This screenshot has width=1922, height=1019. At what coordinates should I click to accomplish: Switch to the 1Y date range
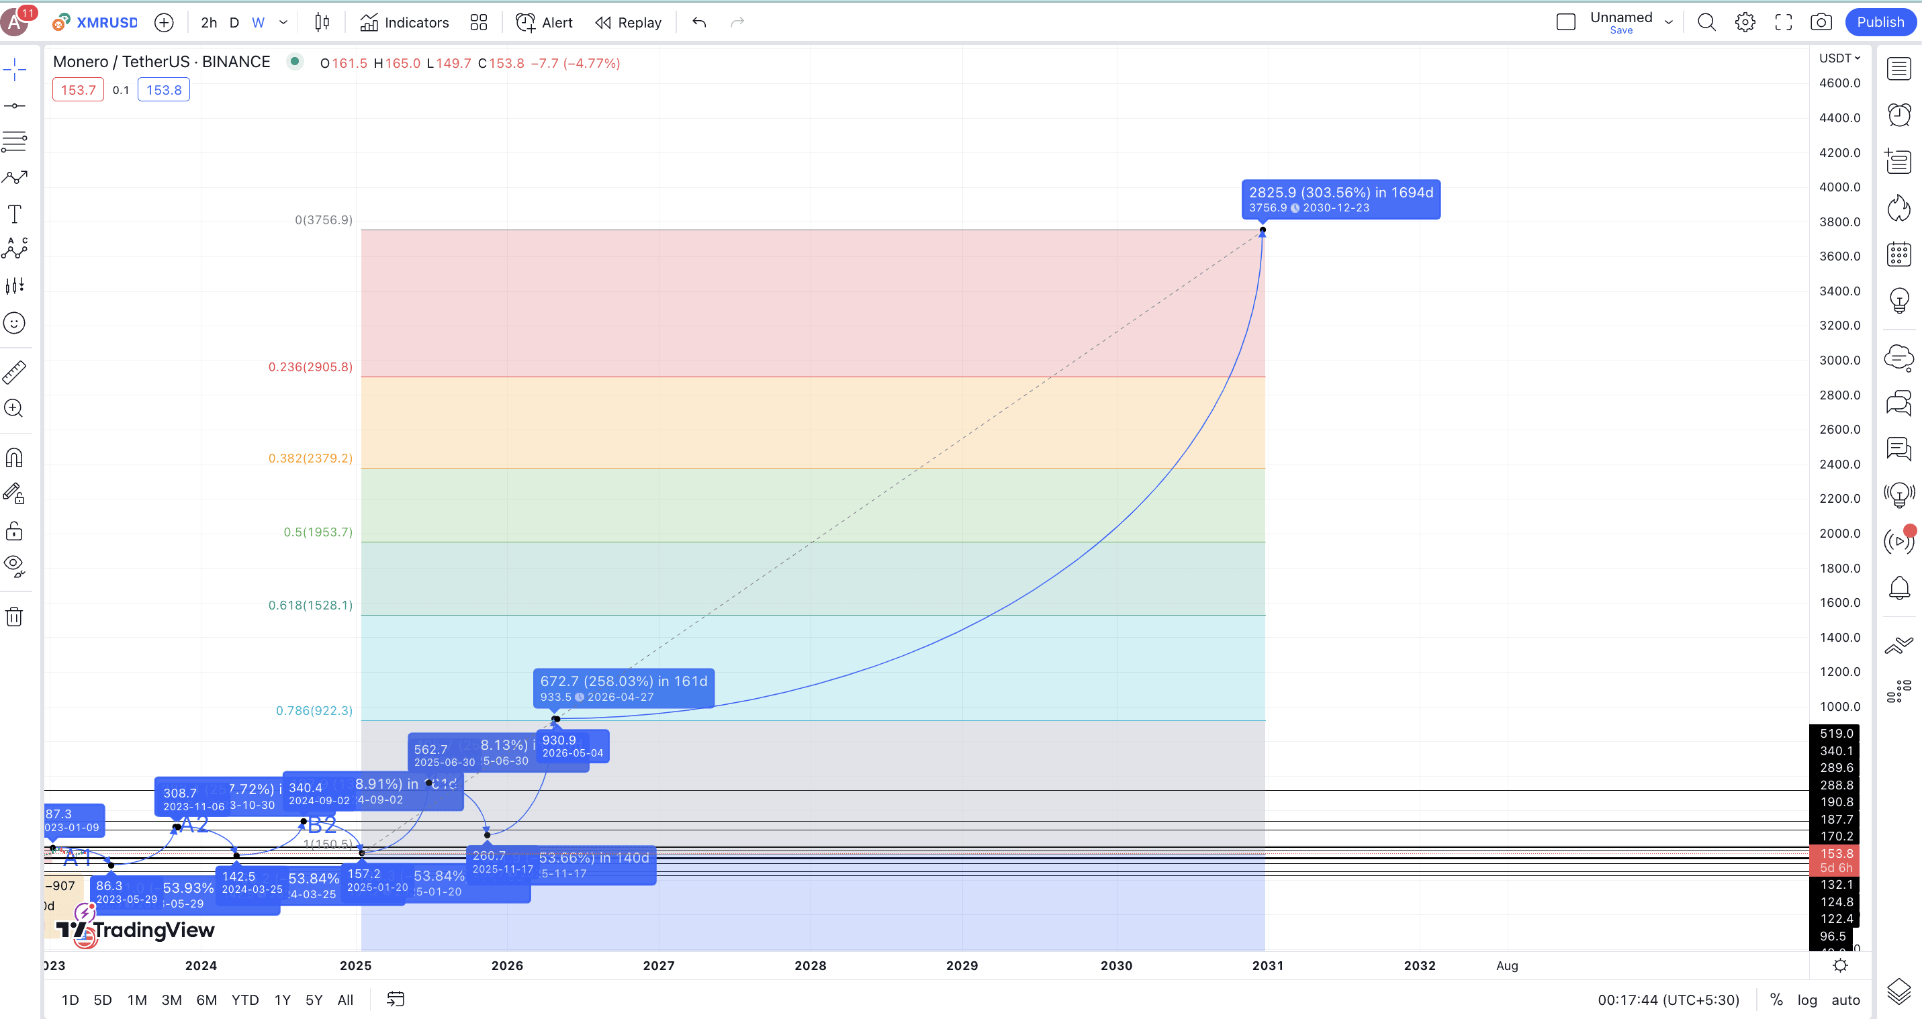pyautogui.click(x=282, y=1000)
